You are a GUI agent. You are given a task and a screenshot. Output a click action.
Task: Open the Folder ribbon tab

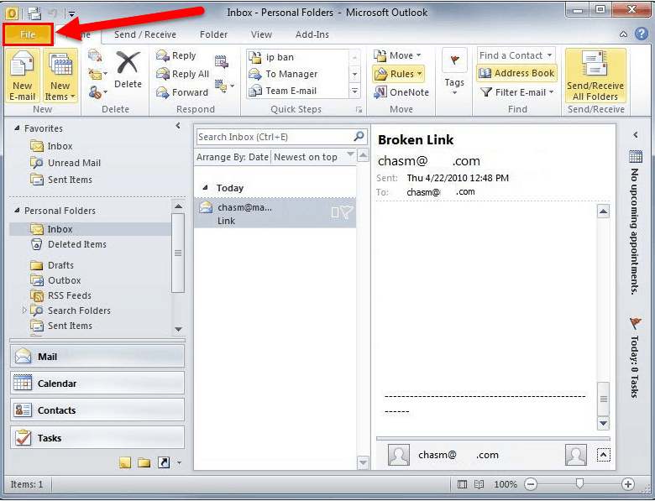click(x=213, y=34)
